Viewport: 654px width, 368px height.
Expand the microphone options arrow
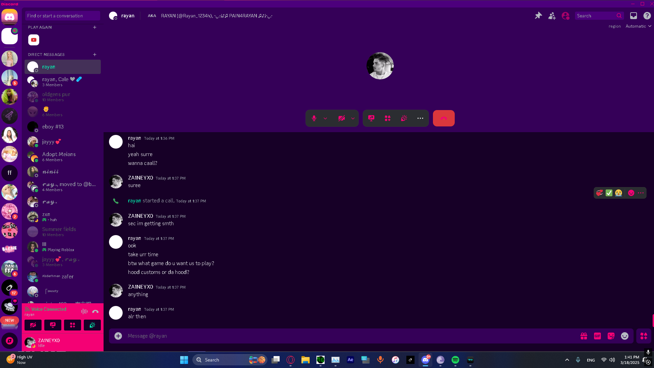325,118
